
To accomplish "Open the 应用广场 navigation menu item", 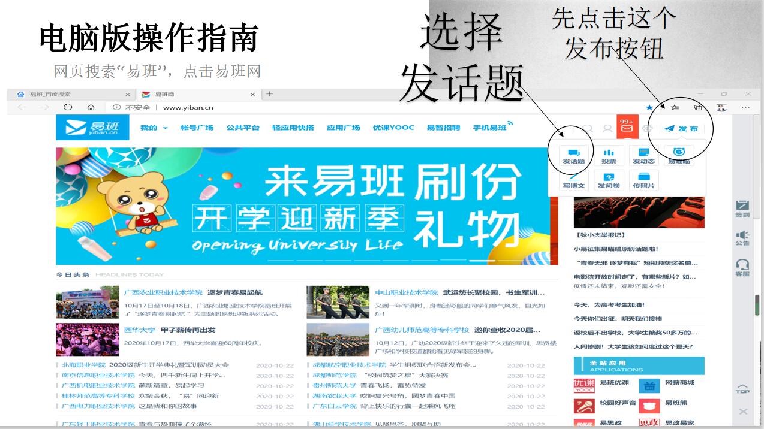I will click(343, 128).
